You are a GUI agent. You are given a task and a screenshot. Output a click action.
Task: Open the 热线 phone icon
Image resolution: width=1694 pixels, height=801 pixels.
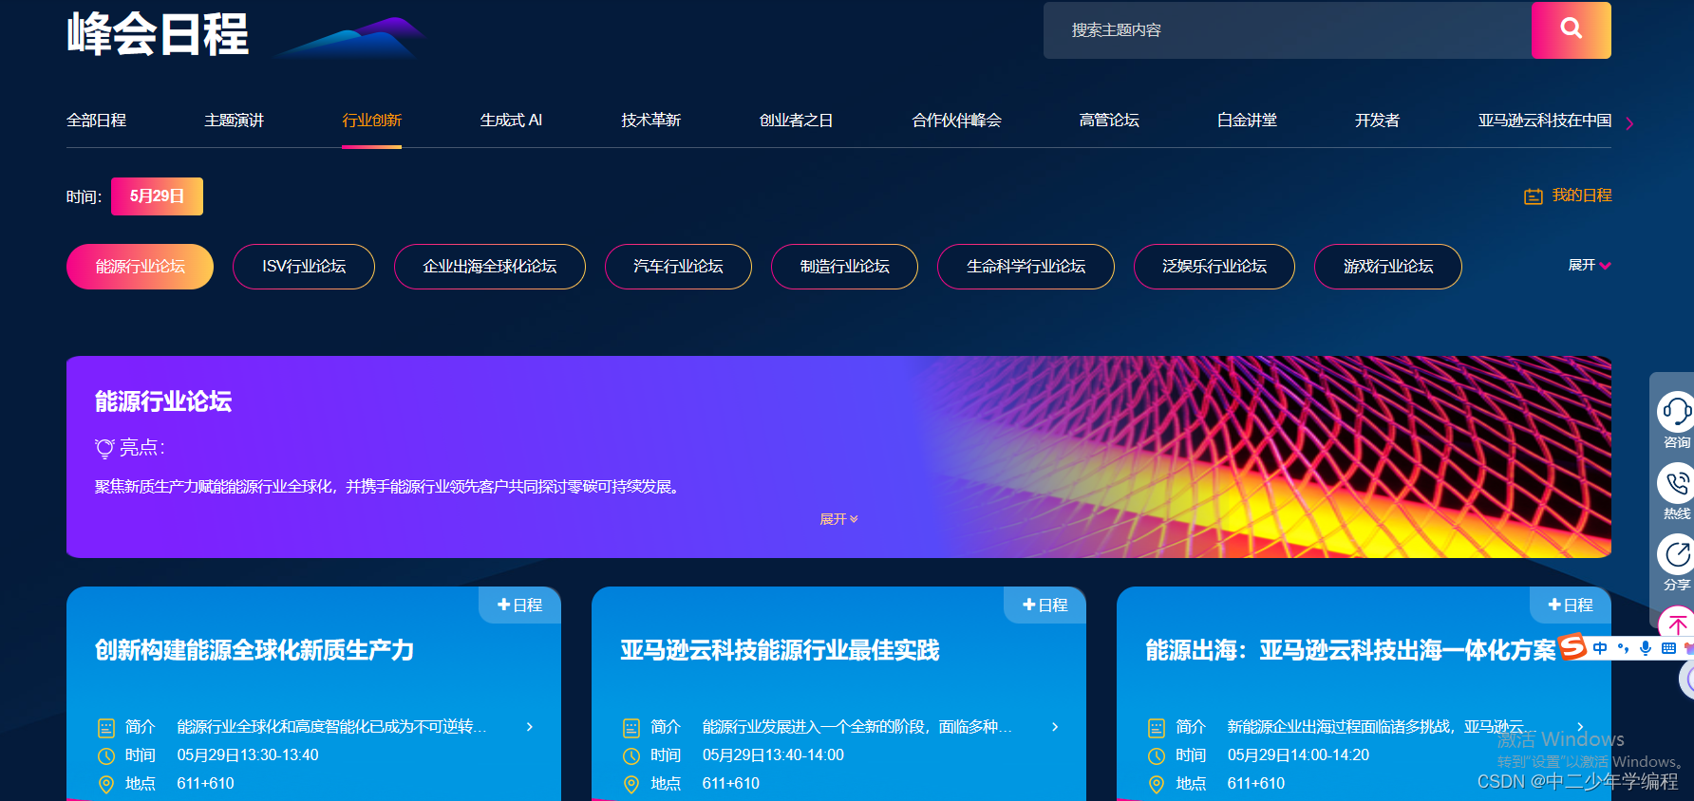(1676, 483)
